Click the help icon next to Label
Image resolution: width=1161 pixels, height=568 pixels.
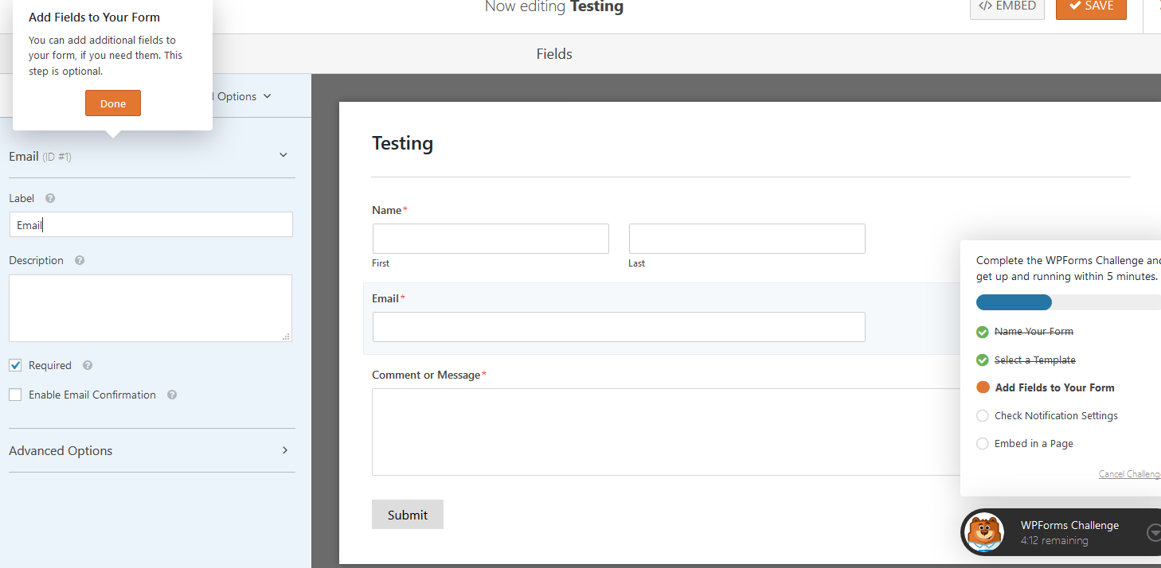(50, 198)
